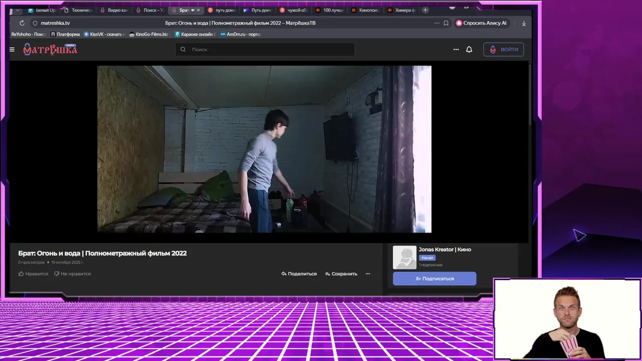
Task: Click the Канал badge
Action: [427, 258]
